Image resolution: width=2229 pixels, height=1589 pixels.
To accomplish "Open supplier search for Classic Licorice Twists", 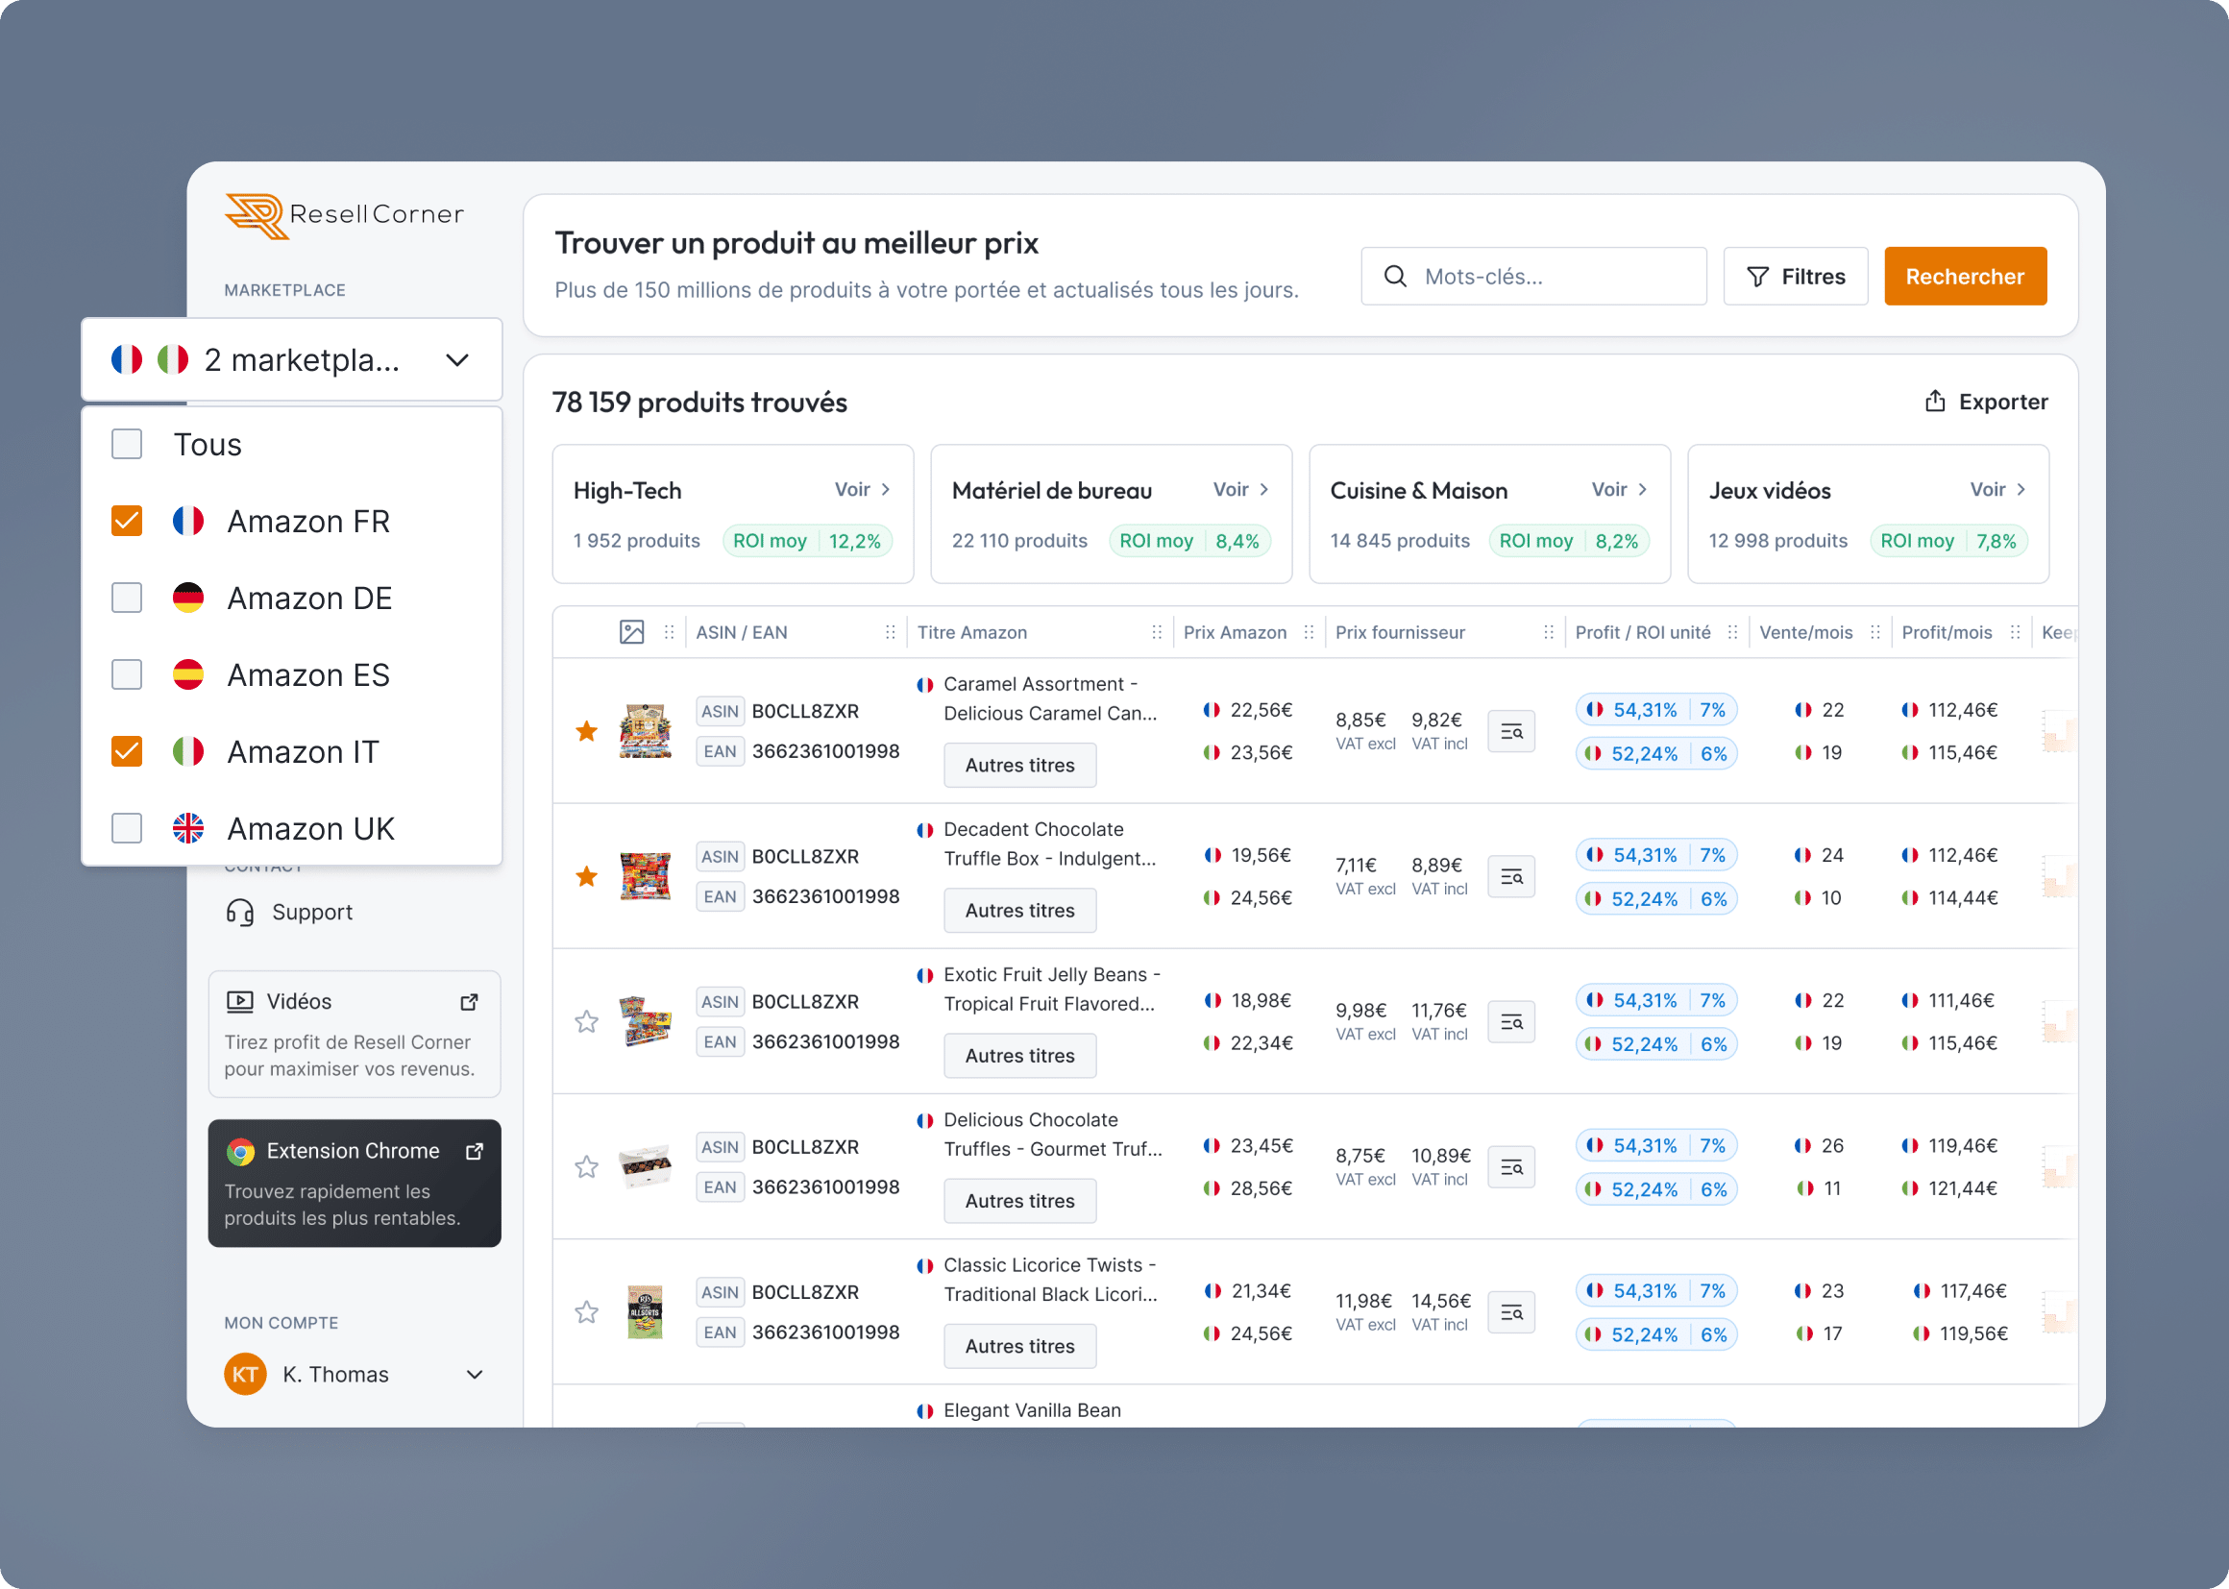I will (1510, 1312).
